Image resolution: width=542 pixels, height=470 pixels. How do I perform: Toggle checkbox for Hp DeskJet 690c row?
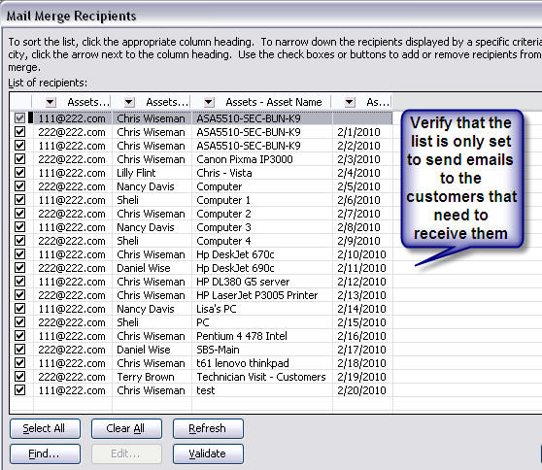(x=20, y=267)
